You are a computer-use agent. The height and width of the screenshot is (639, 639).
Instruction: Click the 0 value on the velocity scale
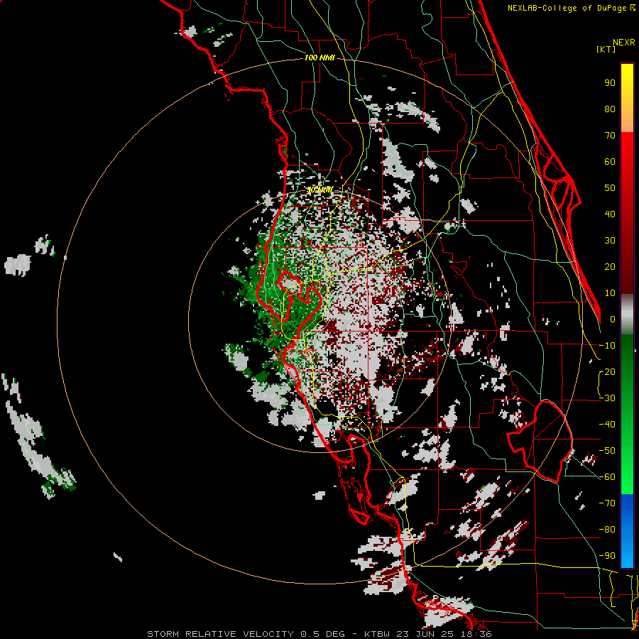(x=613, y=319)
